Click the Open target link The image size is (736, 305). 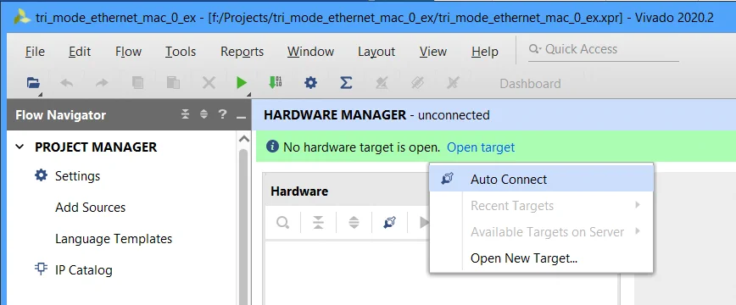(481, 147)
